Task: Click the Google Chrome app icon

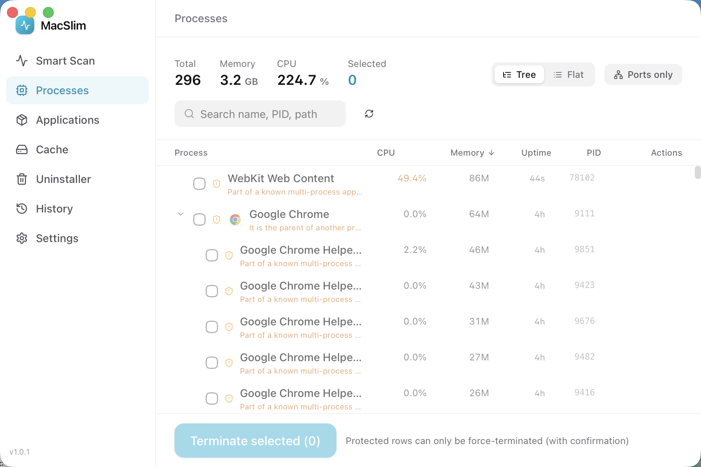Action: [235, 219]
